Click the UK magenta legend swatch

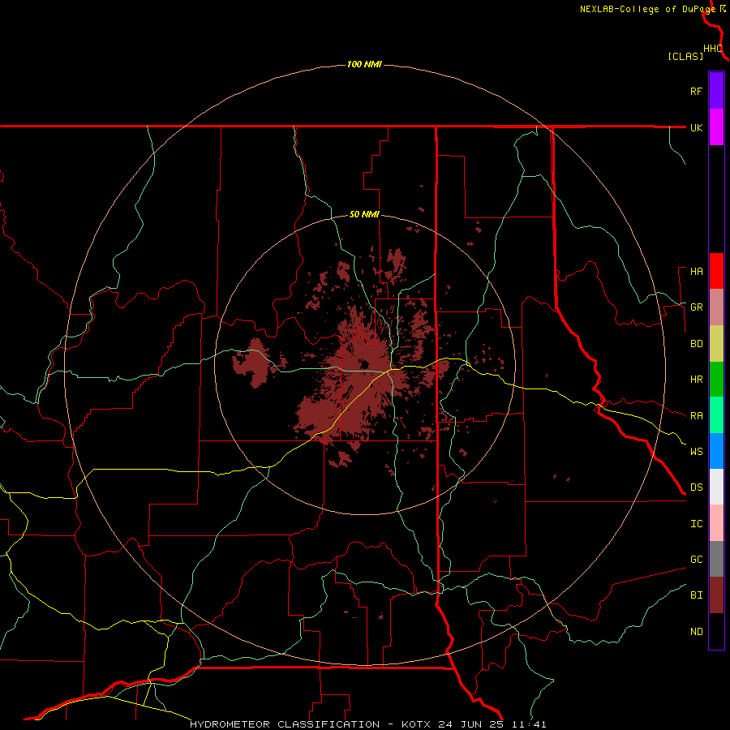(x=716, y=127)
